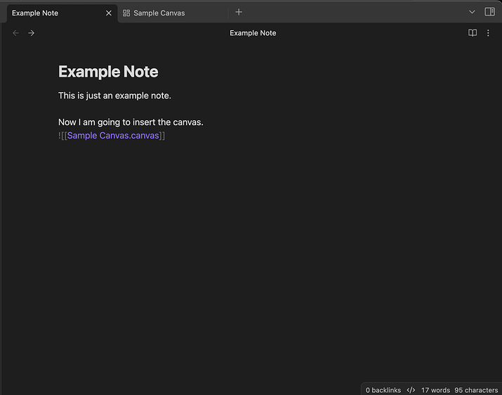Navigate forward with the right arrow
502x395 pixels.
point(31,33)
